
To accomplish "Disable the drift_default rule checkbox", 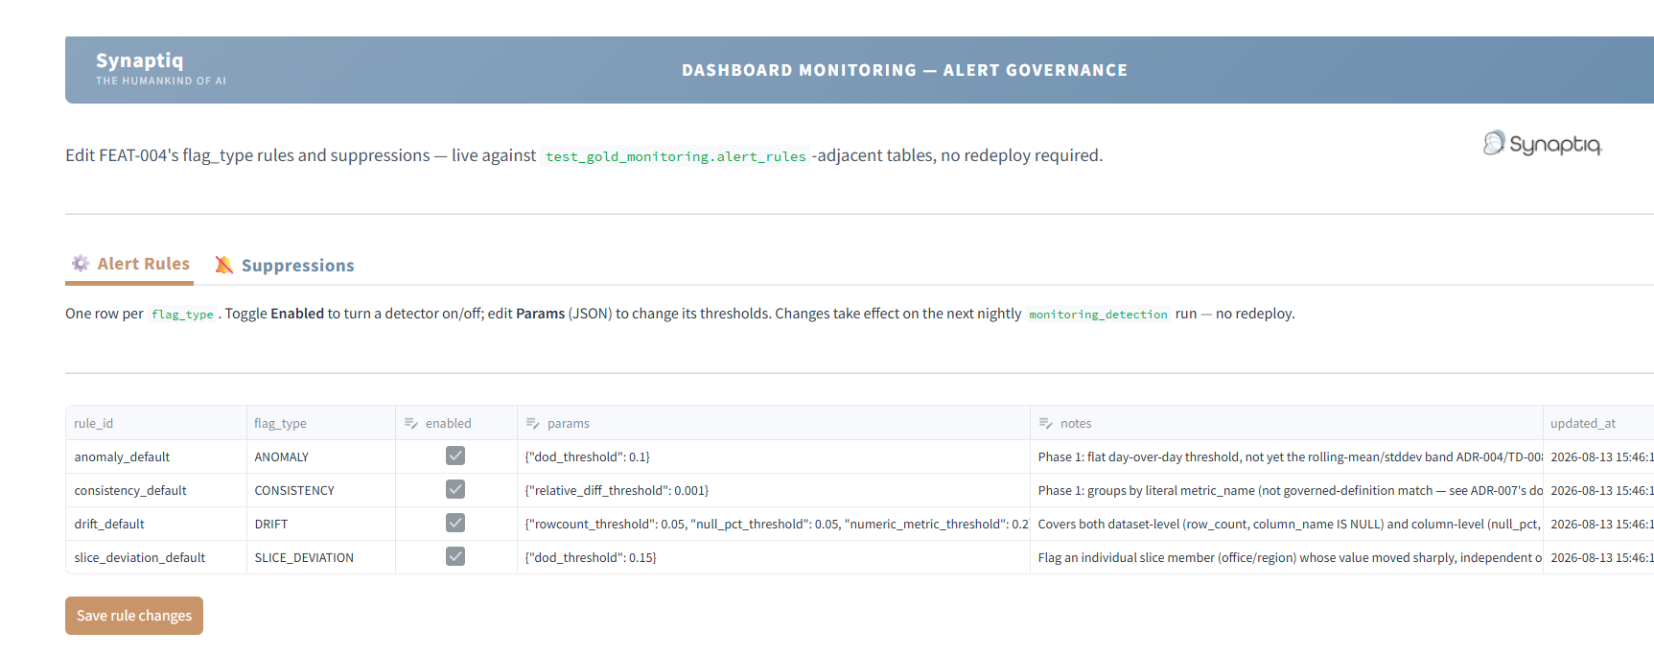I will click(x=455, y=524).
